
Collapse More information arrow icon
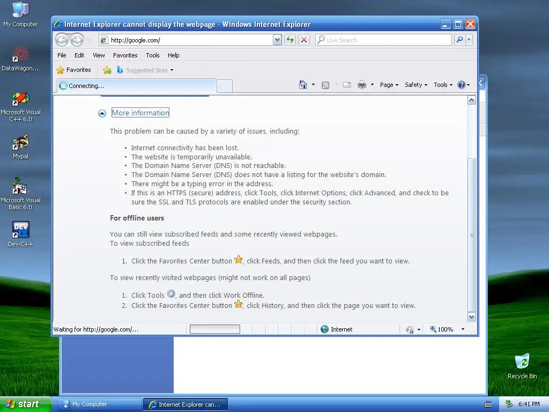[102, 113]
